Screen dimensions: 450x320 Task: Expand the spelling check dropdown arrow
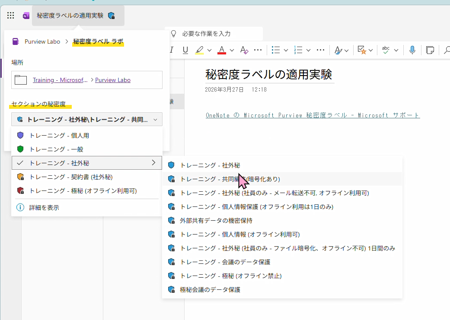(x=396, y=50)
